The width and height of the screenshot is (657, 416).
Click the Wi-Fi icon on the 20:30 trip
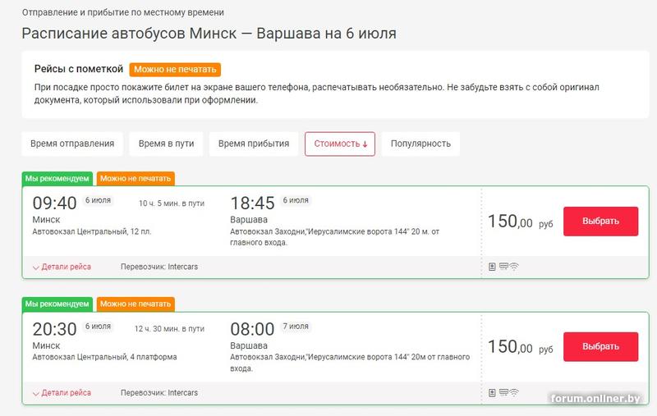514,393
